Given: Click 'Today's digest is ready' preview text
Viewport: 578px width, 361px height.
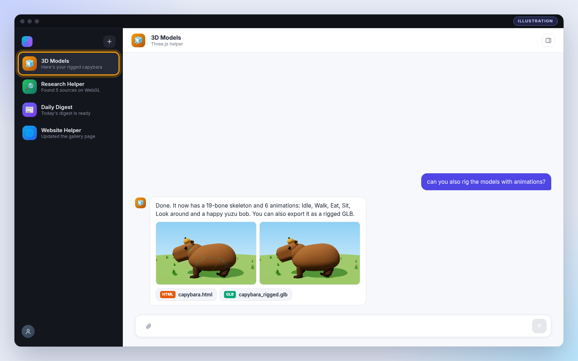Looking at the screenshot, I should pyautogui.click(x=66, y=113).
